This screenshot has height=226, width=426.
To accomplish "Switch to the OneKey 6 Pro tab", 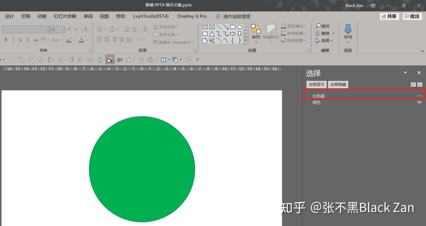I will tap(192, 16).
